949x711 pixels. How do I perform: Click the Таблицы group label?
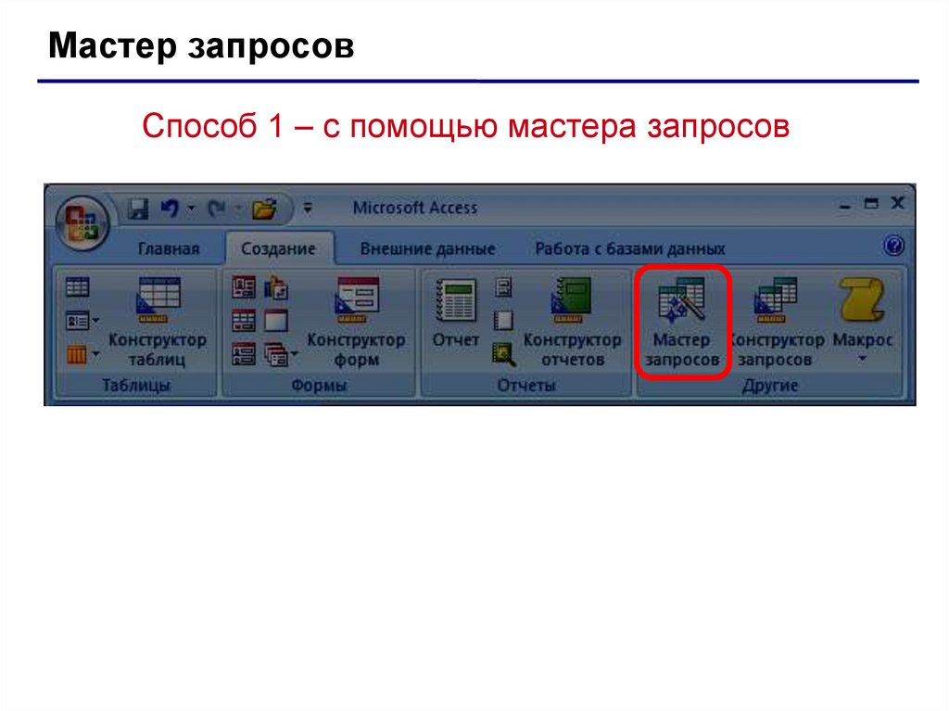tap(136, 386)
